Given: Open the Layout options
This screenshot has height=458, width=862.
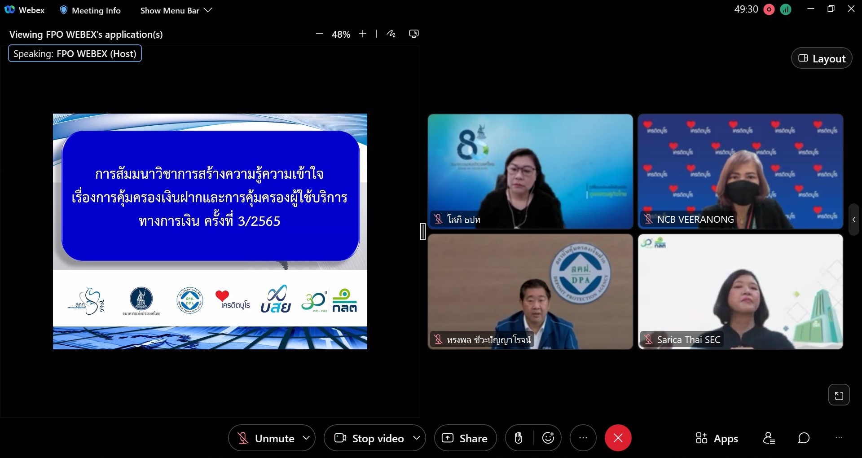Looking at the screenshot, I should point(822,58).
